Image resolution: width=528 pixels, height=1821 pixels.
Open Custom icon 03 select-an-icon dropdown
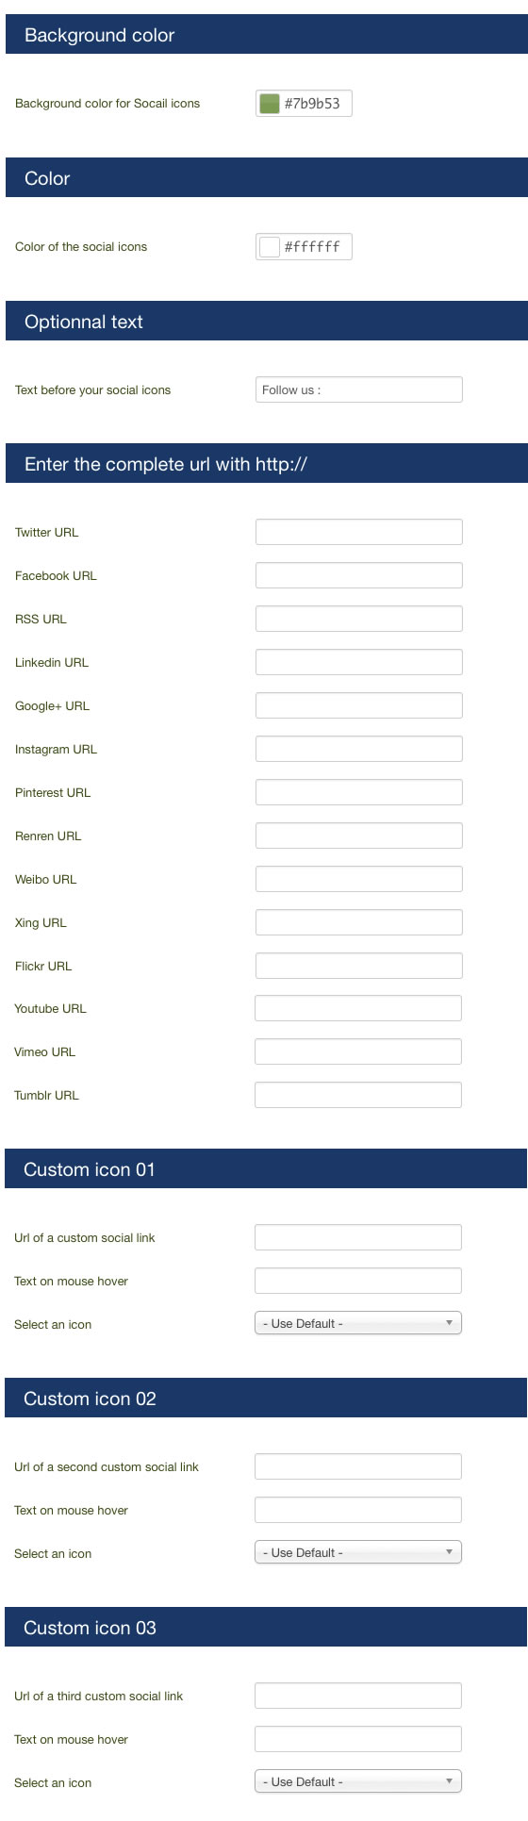(x=358, y=1781)
